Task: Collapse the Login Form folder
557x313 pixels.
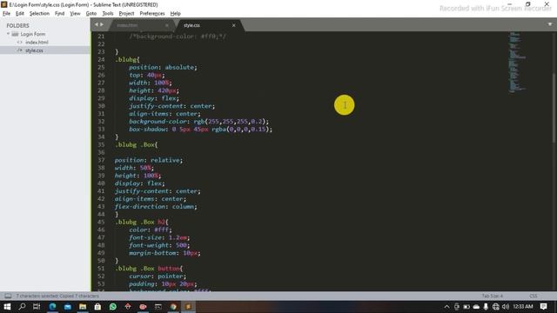Action: pyautogui.click(x=8, y=34)
